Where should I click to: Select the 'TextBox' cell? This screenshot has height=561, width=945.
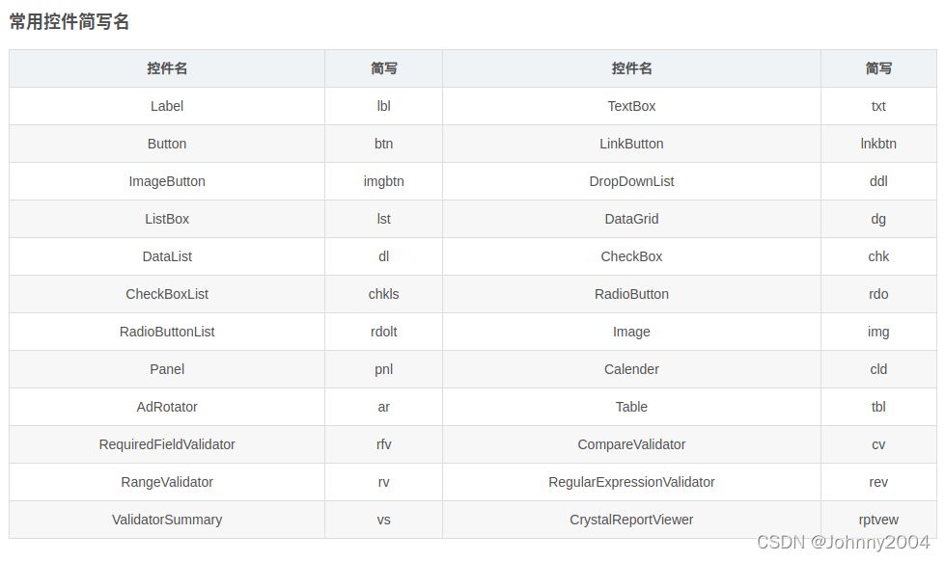pos(631,106)
